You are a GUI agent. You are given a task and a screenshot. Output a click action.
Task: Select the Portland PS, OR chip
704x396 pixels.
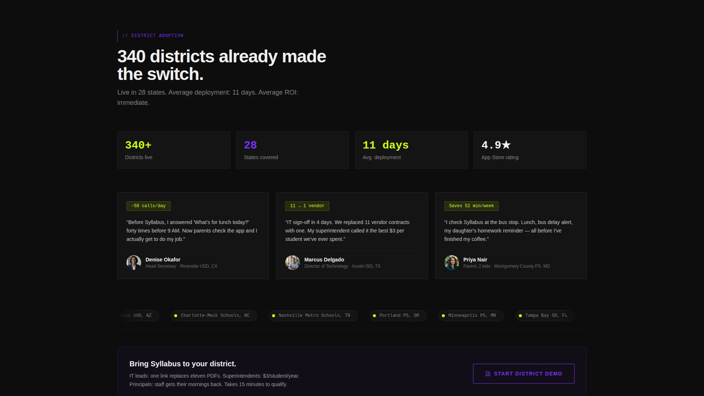pos(398,316)
